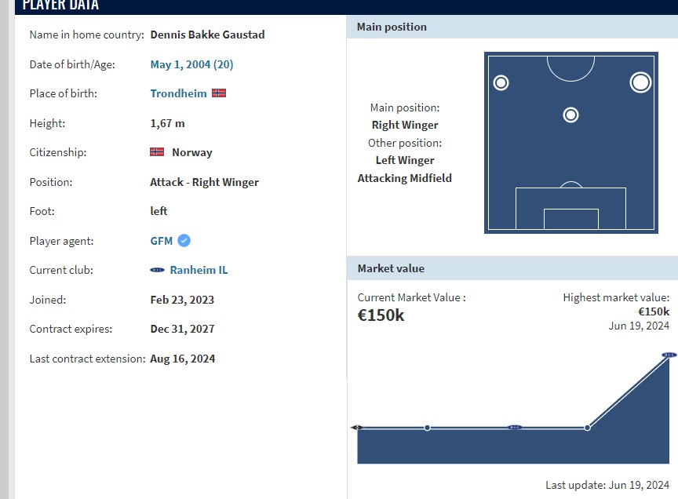Select the Attacking Midfield marker on the pitch
The width and height of the screenshot is (678, 499).
coord(571,115)
